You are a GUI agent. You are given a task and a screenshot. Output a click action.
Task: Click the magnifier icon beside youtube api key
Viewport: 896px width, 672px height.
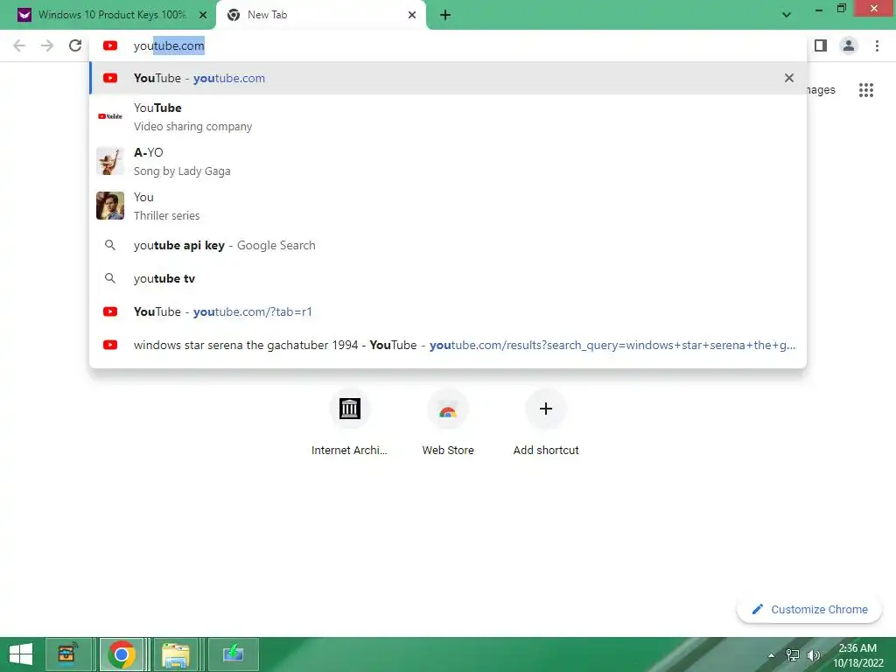(x=110, y=245)
